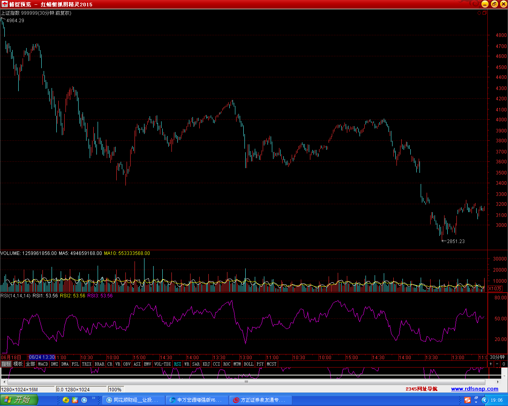Image resolution: width=508 pixels, height=406 pixels.
Task: Click the app logo in title bar
Action: [x=5, y=4]
